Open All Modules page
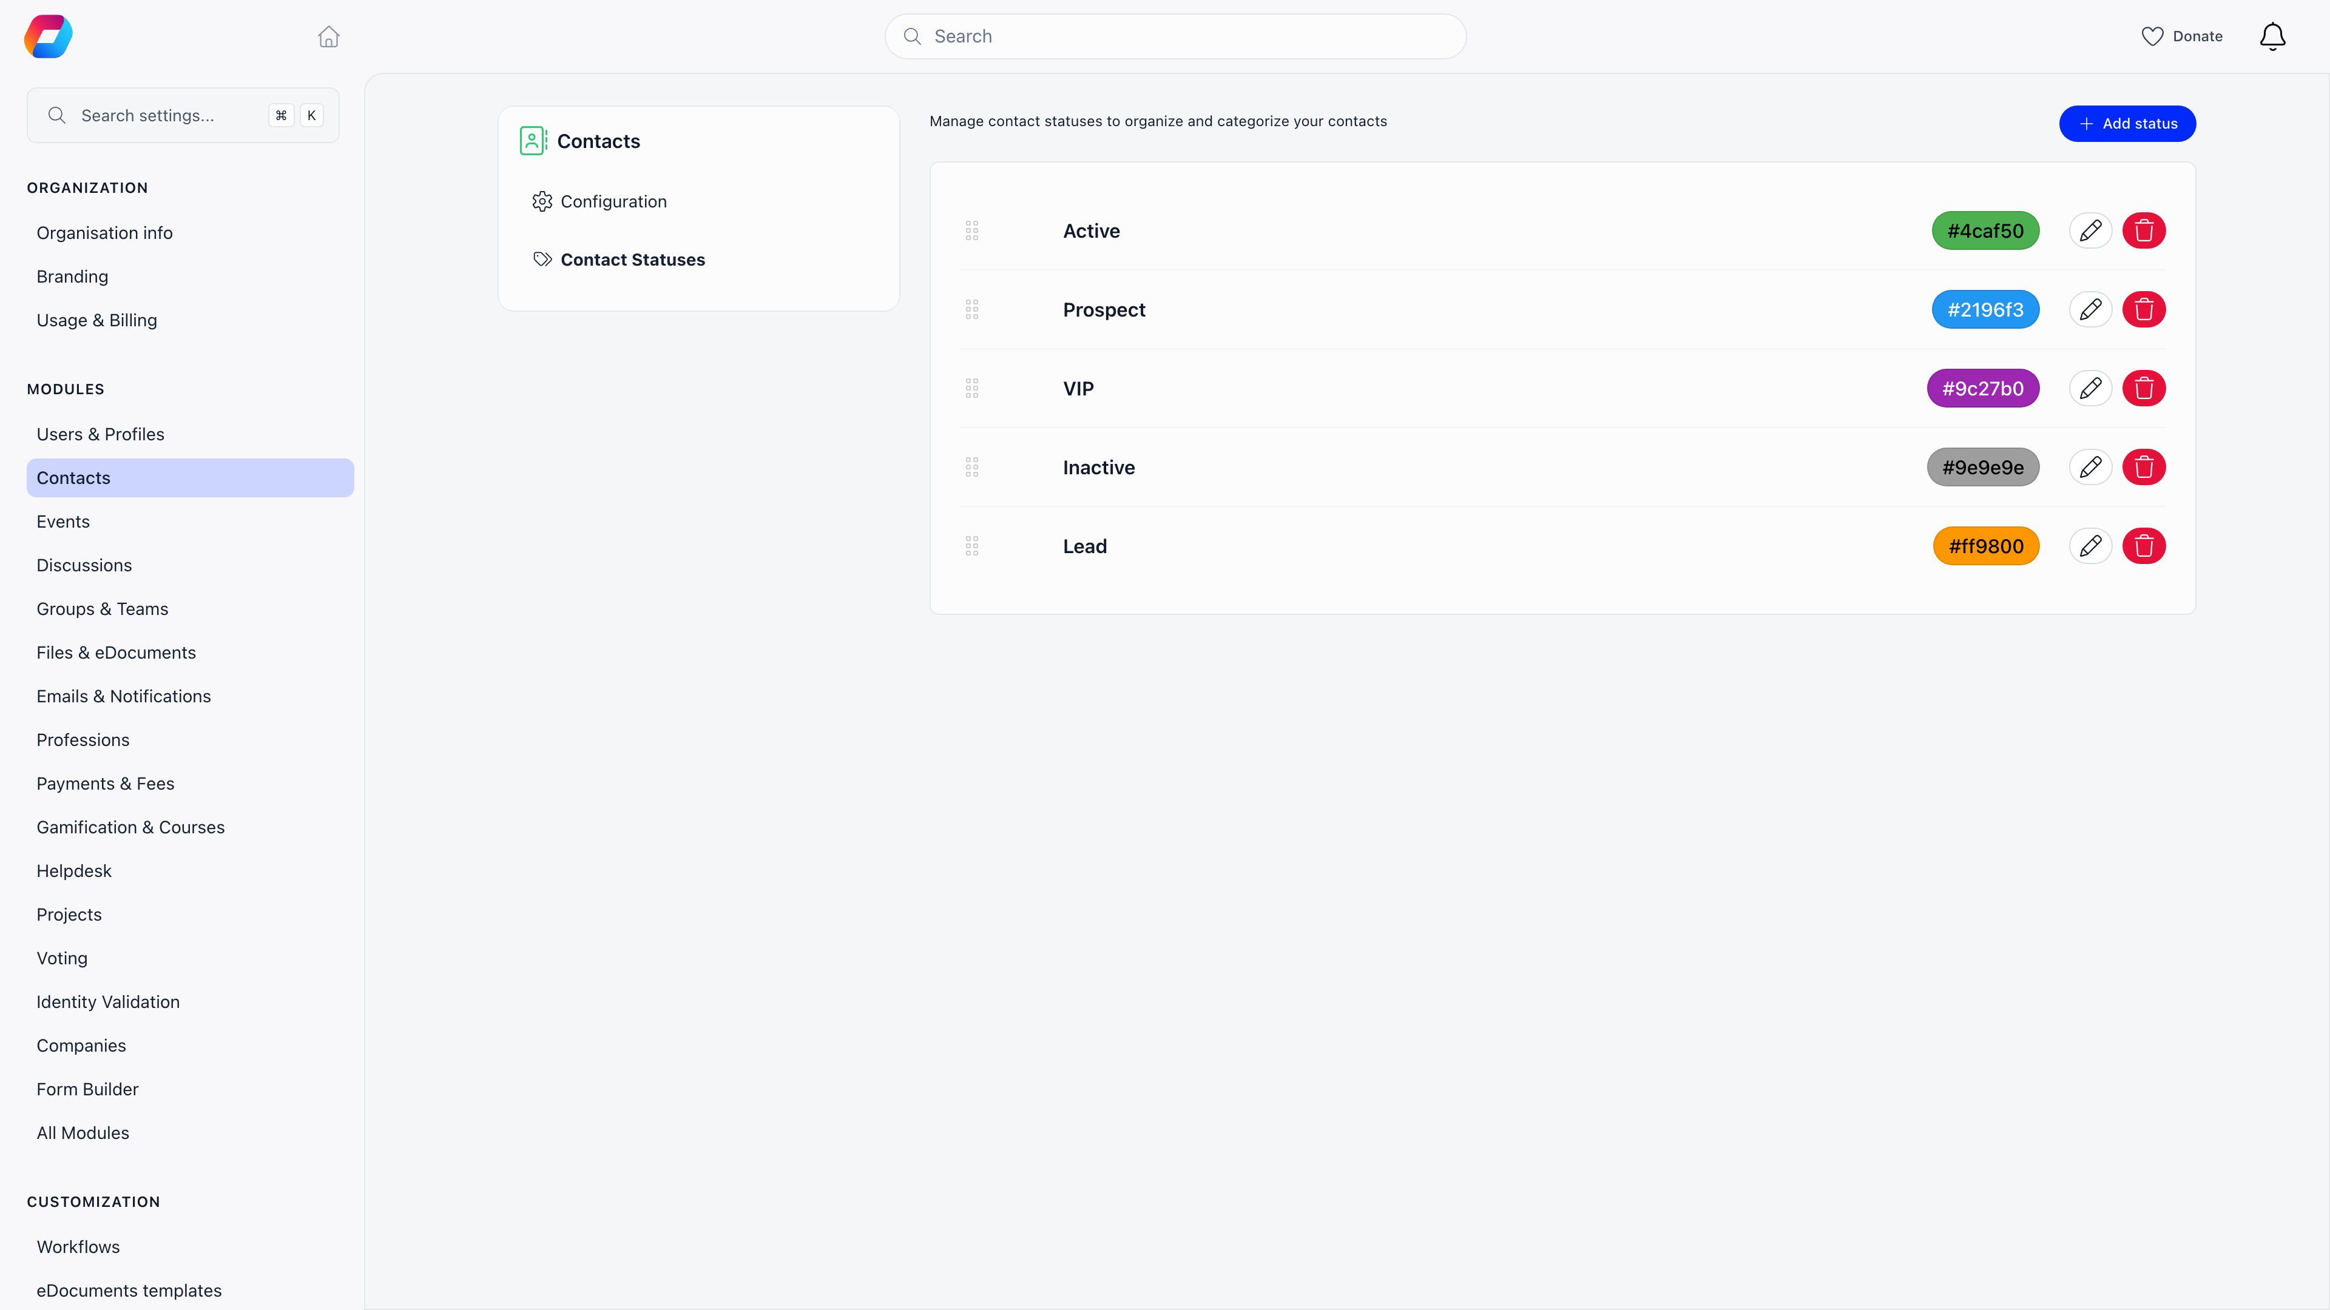 click(83, 1133)
